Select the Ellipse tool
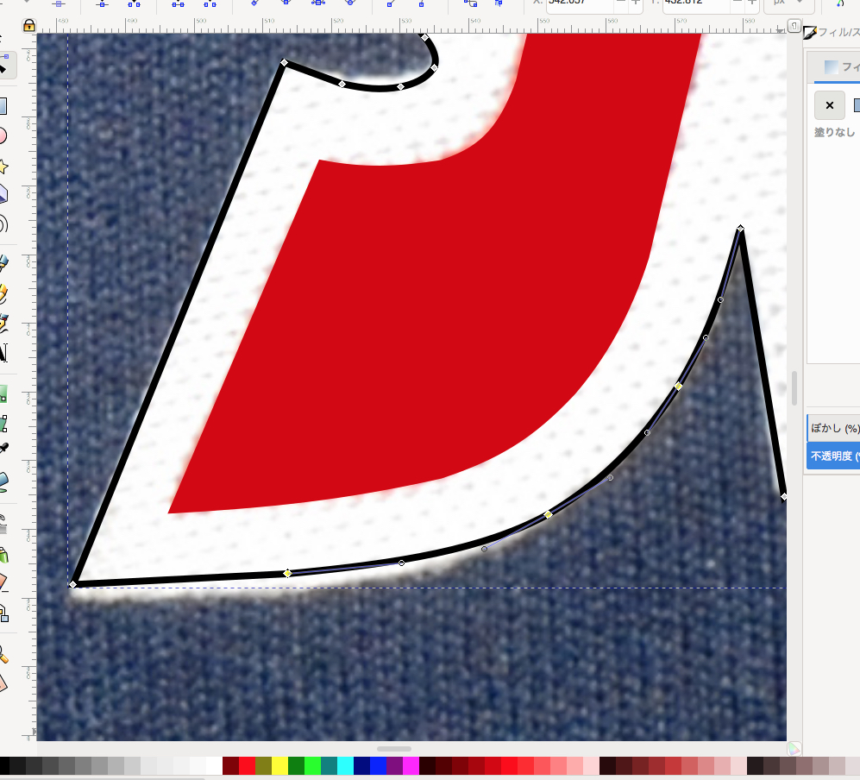The width and height of the screenshot is (860, 780). (x=3, y=135)
